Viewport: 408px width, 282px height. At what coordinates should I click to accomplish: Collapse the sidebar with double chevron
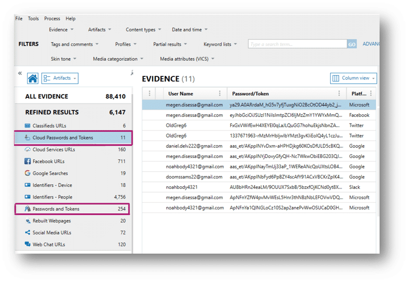coord(20,73)
